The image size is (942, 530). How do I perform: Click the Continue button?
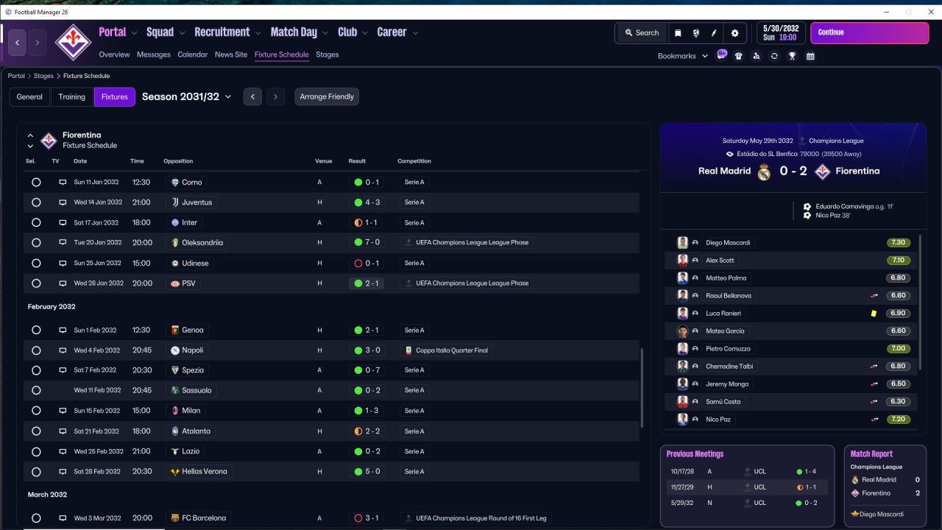[870, 33]
